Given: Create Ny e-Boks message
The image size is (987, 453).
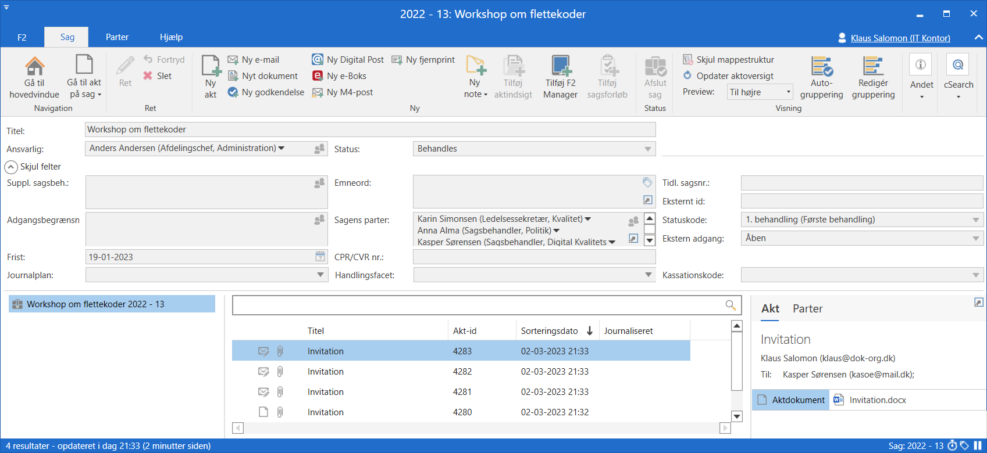Looking at the screenshot, I should 339,75.
